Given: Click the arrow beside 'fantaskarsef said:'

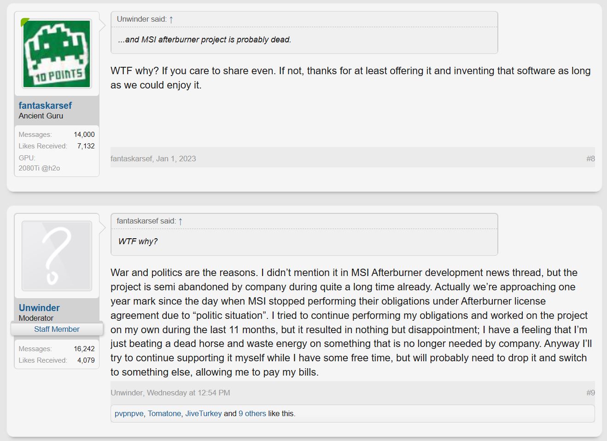Looking at the screenshot, I should coord(181,221).
